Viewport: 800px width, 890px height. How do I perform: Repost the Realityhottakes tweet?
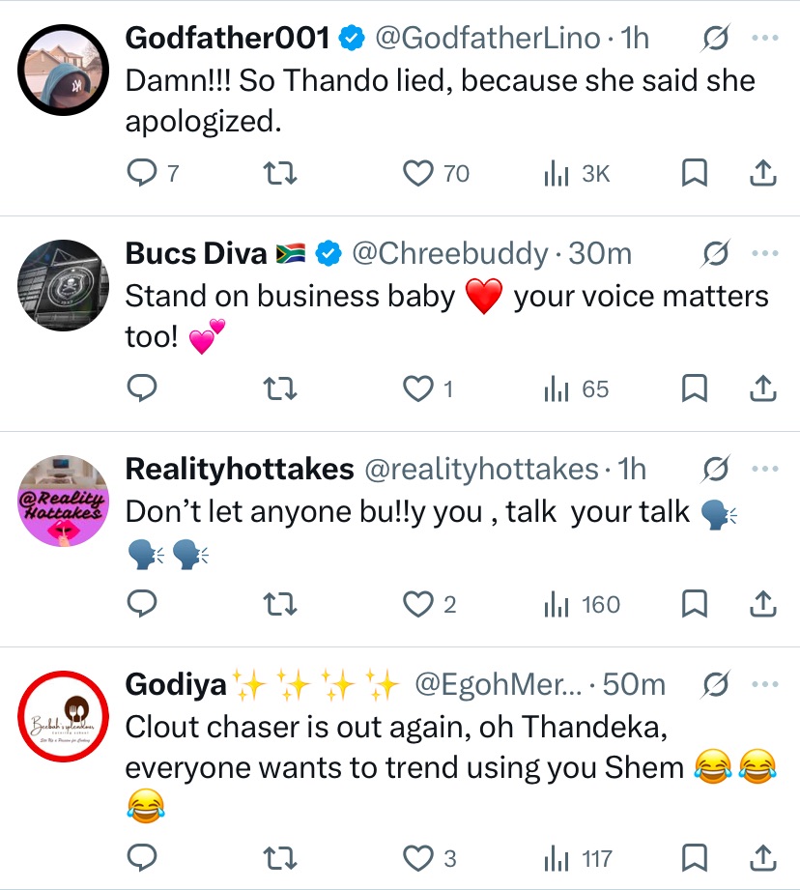[x=280, y=605]
